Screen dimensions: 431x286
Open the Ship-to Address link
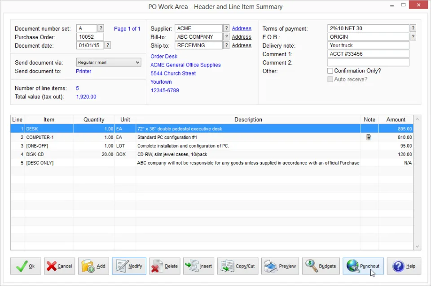pos(242,45)
